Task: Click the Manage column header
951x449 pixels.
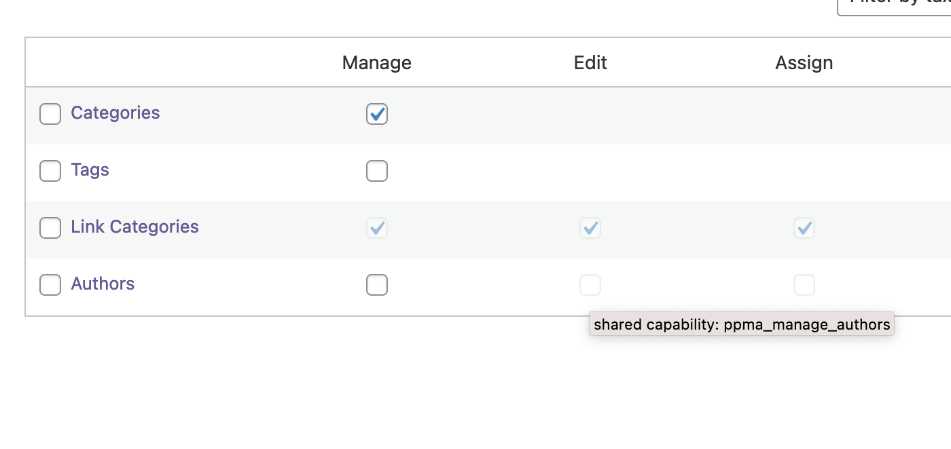Action: click(x=376, y=62)
